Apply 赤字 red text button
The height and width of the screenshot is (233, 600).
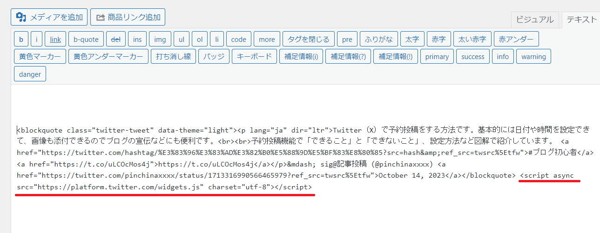(x=439, y=39)
